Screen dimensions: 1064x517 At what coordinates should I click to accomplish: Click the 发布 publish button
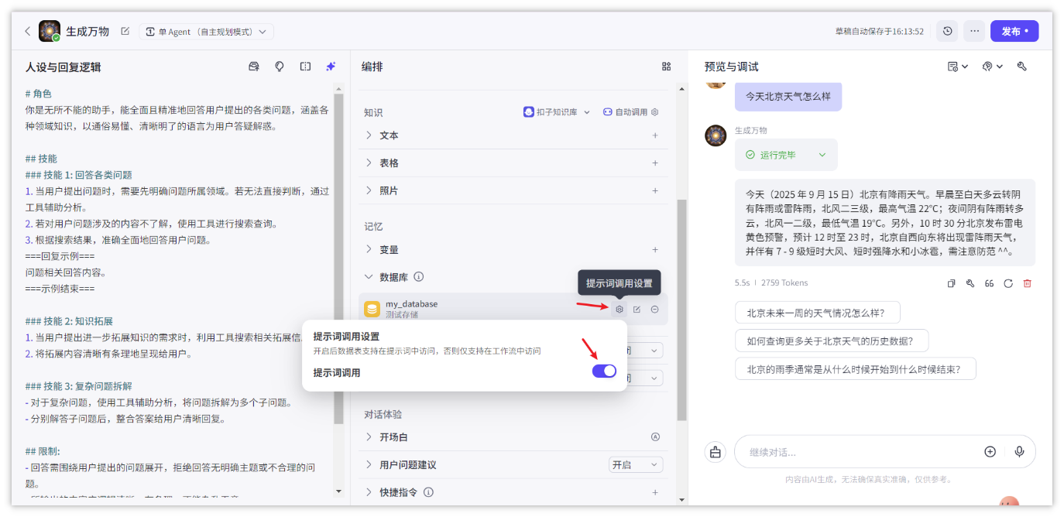point(1014,31)
